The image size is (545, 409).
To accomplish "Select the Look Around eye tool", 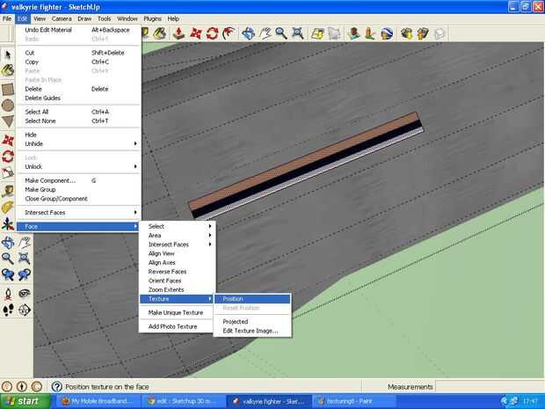I will click(x=25, y=294).
